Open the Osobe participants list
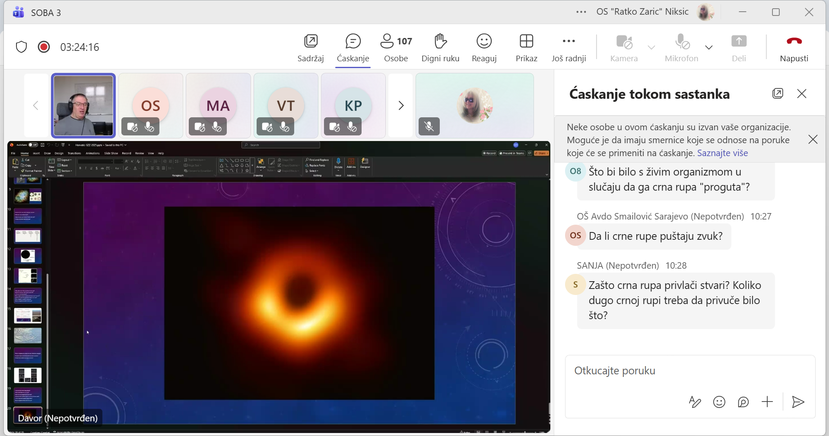 point(396,47)
